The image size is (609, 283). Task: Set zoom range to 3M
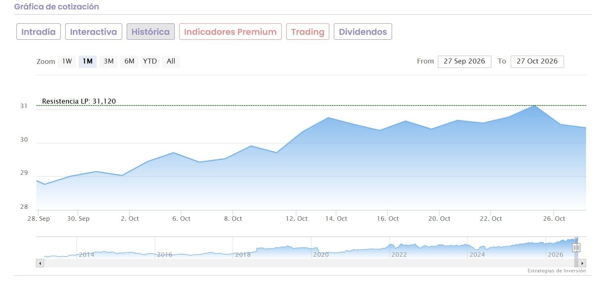coord(108,61)
